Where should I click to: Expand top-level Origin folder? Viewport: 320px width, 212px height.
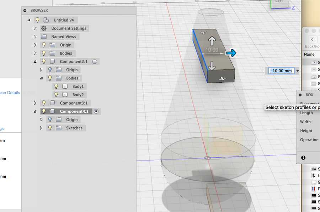(35, 45)
